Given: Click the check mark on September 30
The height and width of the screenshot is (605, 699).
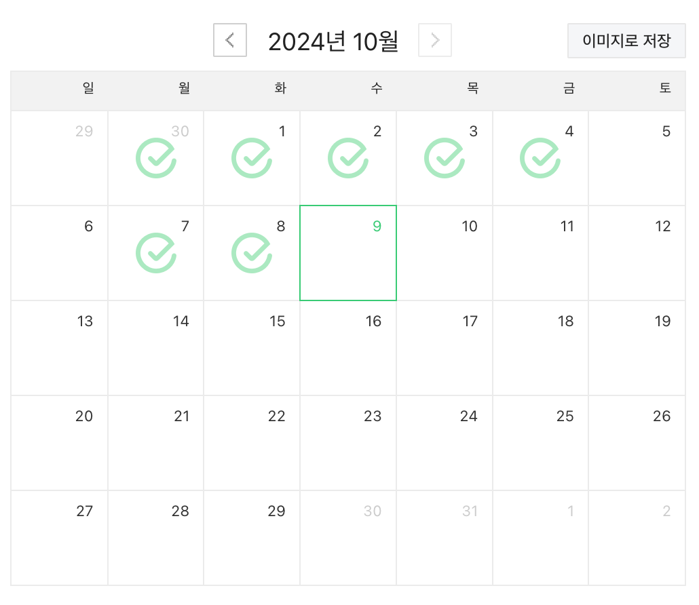Looking at the screenshot, I should click(156, 158).
